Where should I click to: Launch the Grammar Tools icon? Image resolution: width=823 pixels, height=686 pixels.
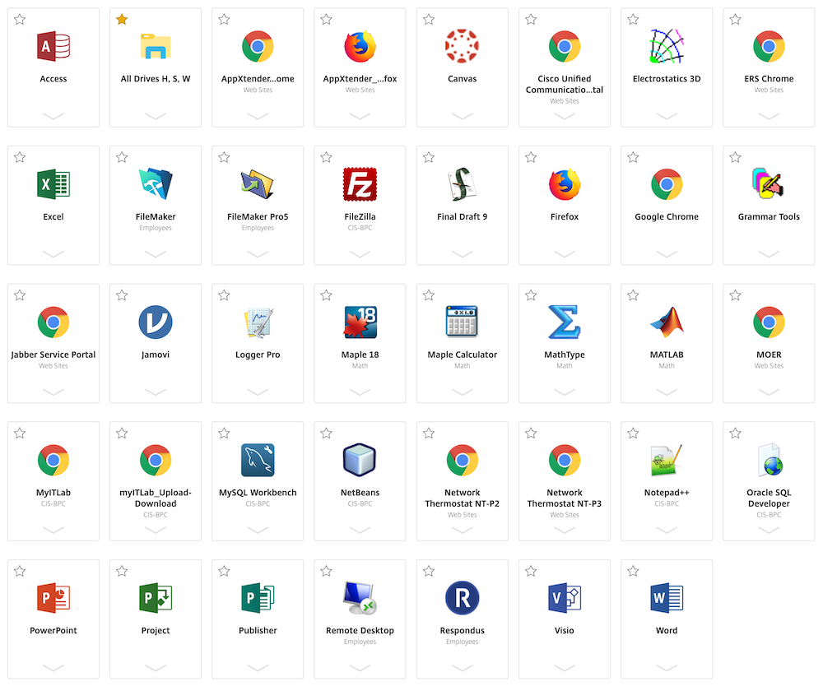(x=769, y=184)
